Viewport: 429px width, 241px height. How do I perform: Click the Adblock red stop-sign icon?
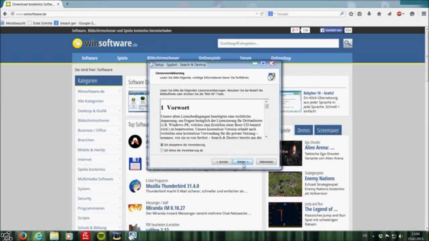[x=399, y=14]
